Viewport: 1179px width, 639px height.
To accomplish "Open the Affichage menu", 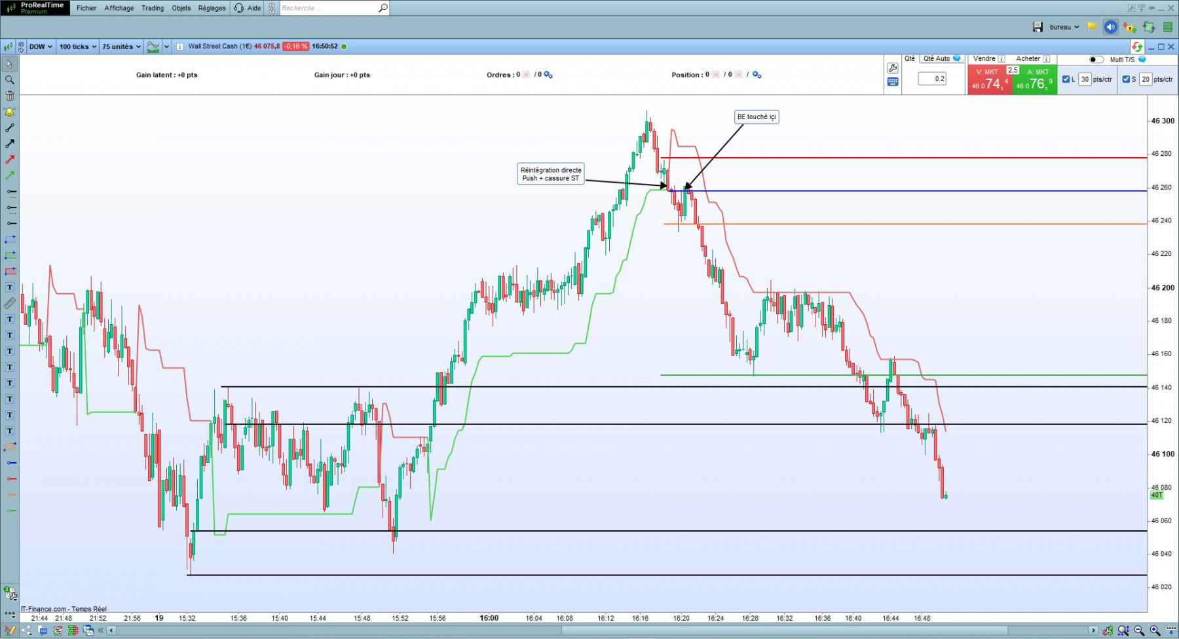I will click(x=119, y=8).
